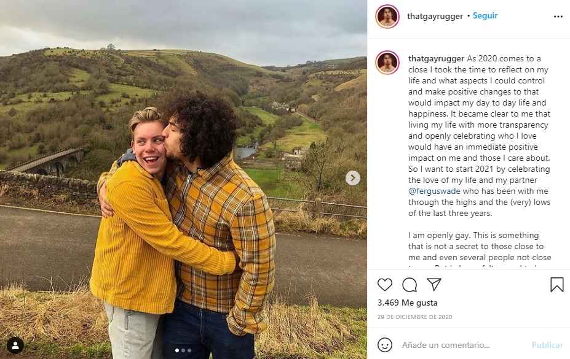
Task: Click the caption's profile avatar
Action: [387, 63]
